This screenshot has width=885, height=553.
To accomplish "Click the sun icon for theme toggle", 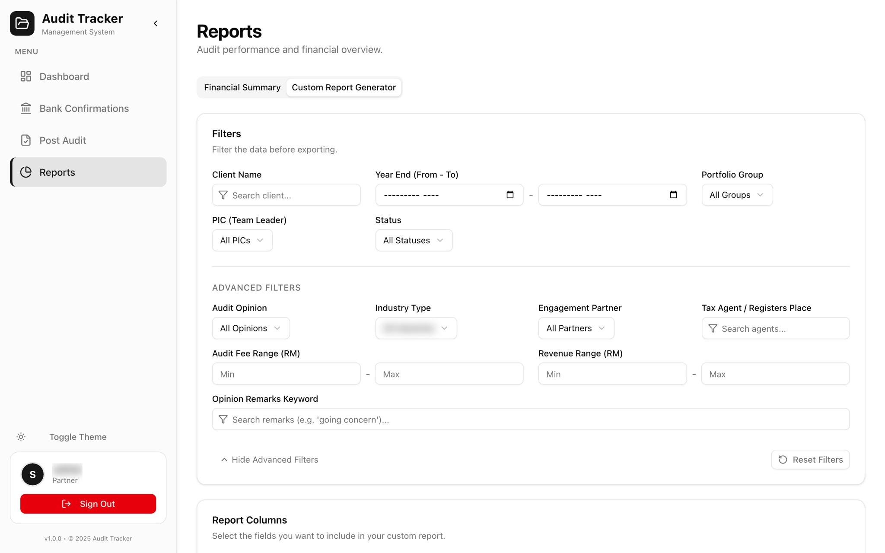I will (21, 437).
